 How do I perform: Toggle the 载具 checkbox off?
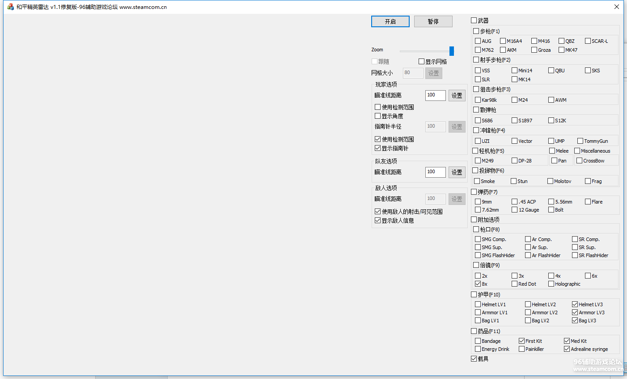pyautogui.click(x=474, y=359)
